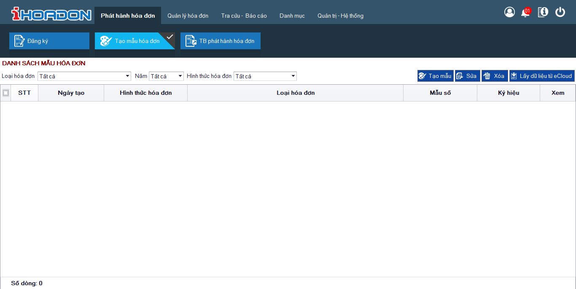Go to Quản trị - Hệ thống menu
Image resolution: width=576 pixels, height=289 pixels.
[x=340, y=16]
